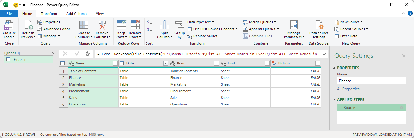Click the Source step gear icon
Image resolution: width=414 pixels, height=138 pixels.
pyautogui.click(x=402, y=108)
